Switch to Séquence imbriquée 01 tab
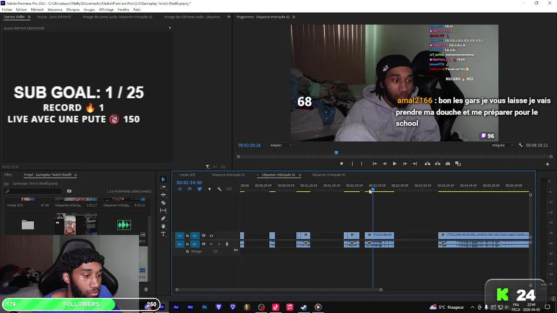 (228, 175)
